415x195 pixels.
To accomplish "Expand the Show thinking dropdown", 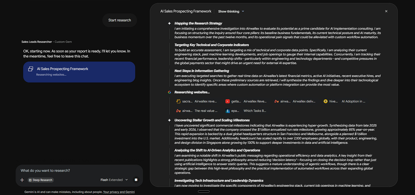I will (231, 11).
